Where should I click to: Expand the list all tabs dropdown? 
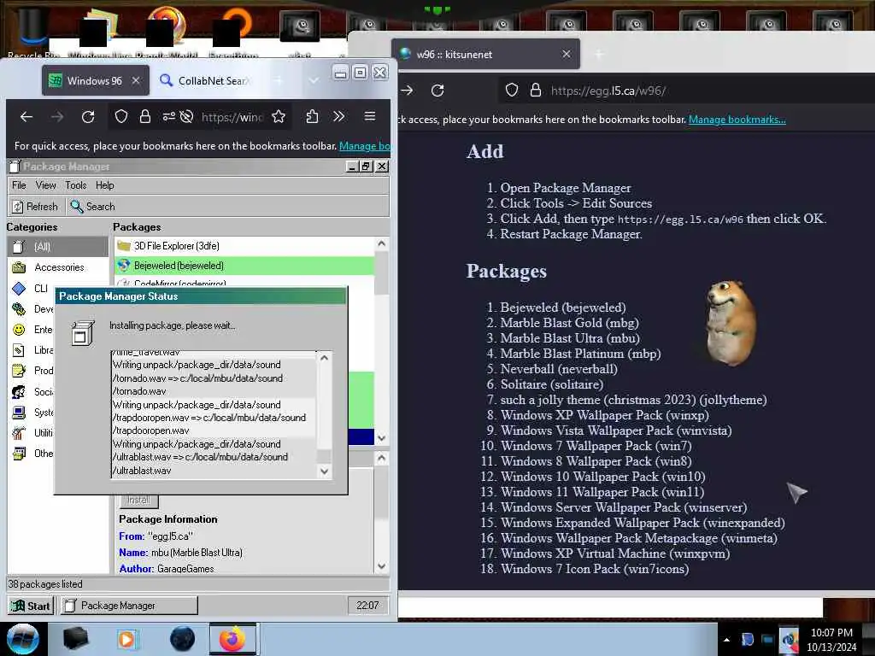pyautogui.click(x=314, y=81)
